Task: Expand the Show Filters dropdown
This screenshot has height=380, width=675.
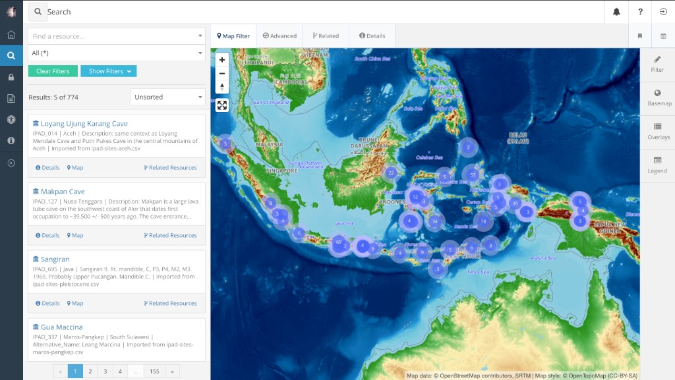Action: (x=109, y=71)
